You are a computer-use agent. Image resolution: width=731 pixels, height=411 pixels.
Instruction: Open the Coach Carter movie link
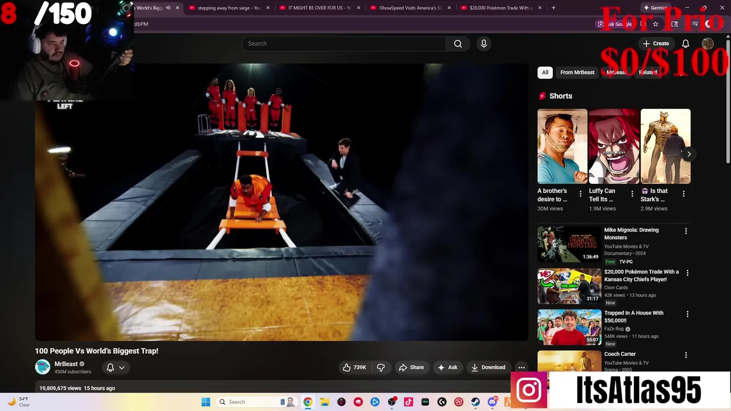pyautogui.click(x=620, y=354)
